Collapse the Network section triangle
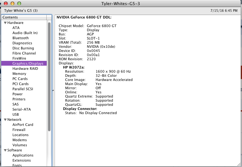The width and height of the screenshot is (242, 167). 5,120
